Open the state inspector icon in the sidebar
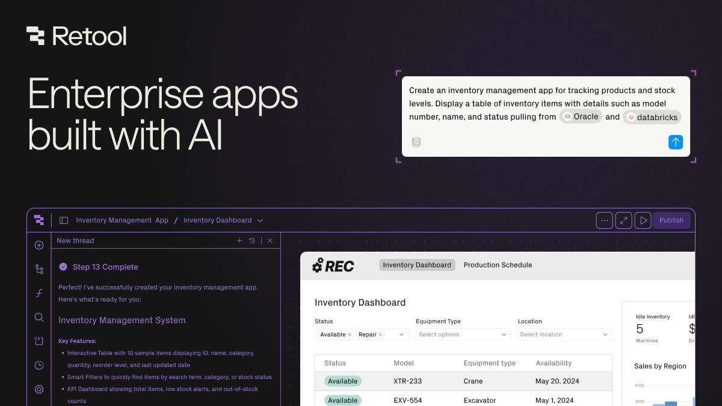The height and width of the screenshot is (406, 722). (39, 341)
